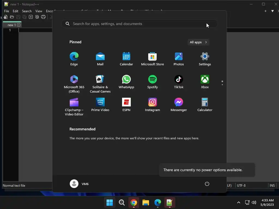279x209 pixels.
Task: Launch the Mail app
Action: 100,59
